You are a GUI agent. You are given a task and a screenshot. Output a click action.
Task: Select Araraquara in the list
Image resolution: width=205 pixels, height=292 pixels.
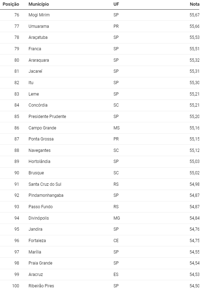click(39, 60)
